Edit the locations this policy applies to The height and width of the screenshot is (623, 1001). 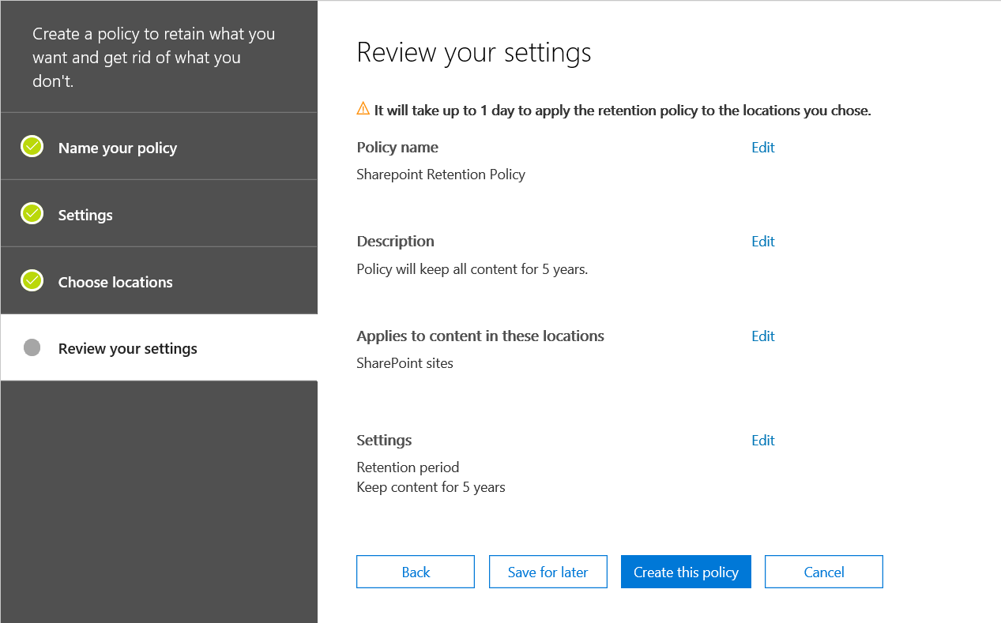point(762,336)
